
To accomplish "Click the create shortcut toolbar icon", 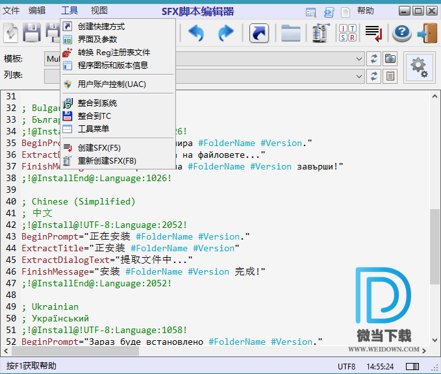I will (x=259, y=32).
